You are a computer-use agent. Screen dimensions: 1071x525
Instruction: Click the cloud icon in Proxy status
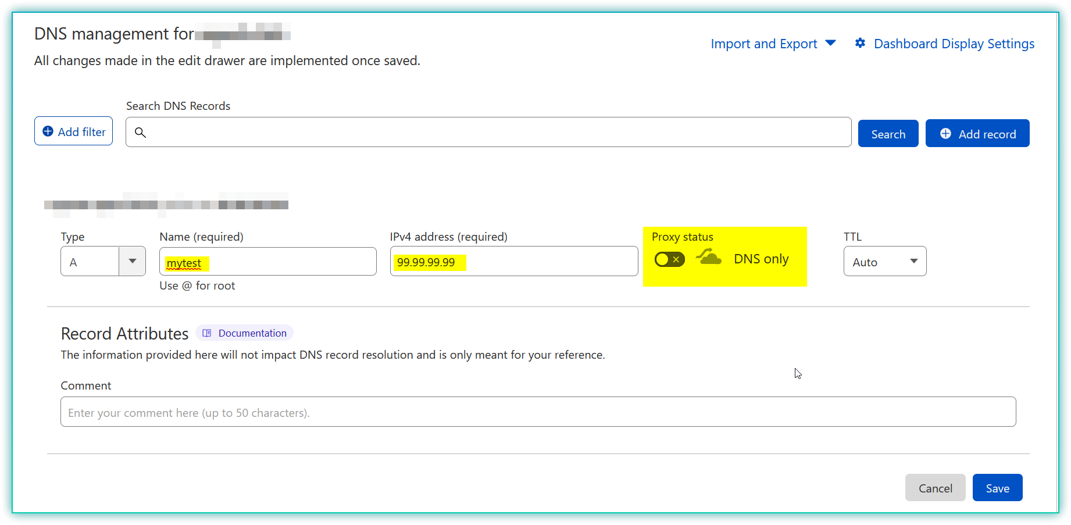coord(708,256)
